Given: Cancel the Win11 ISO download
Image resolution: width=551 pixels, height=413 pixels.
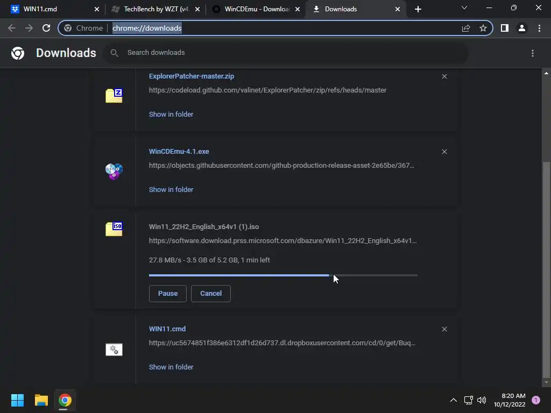Looking at the screenshot, I should pos(211,294).
